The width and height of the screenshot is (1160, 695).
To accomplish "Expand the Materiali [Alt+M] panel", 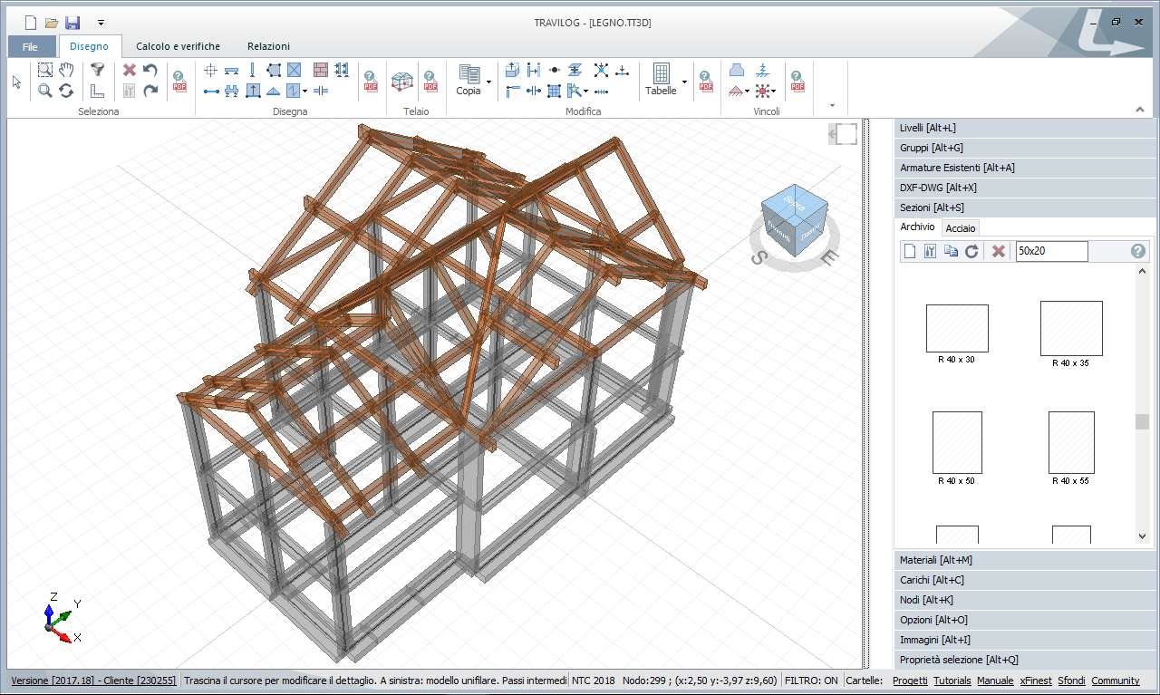I will tap(936, 560).
